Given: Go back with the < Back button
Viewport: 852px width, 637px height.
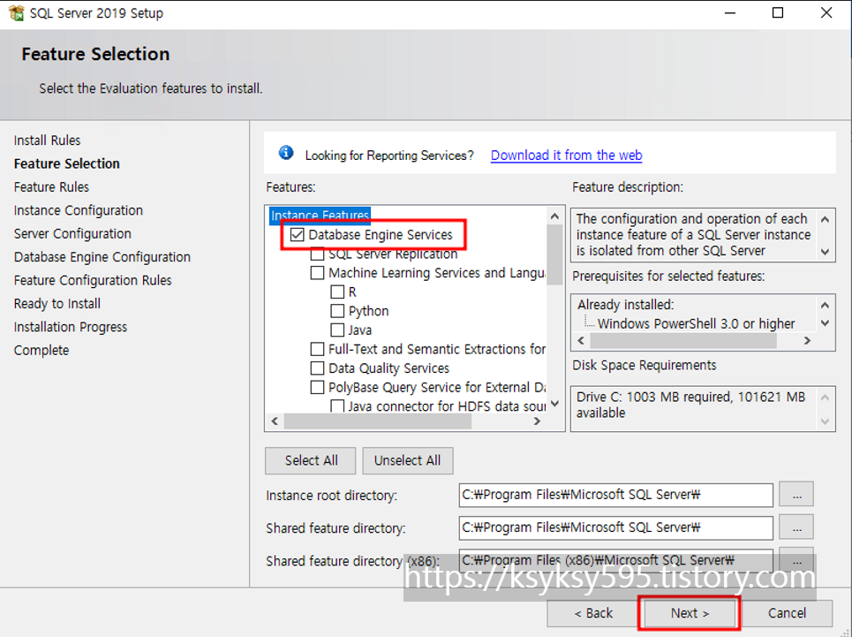Looking at the screenshot, I should point(593,613).
